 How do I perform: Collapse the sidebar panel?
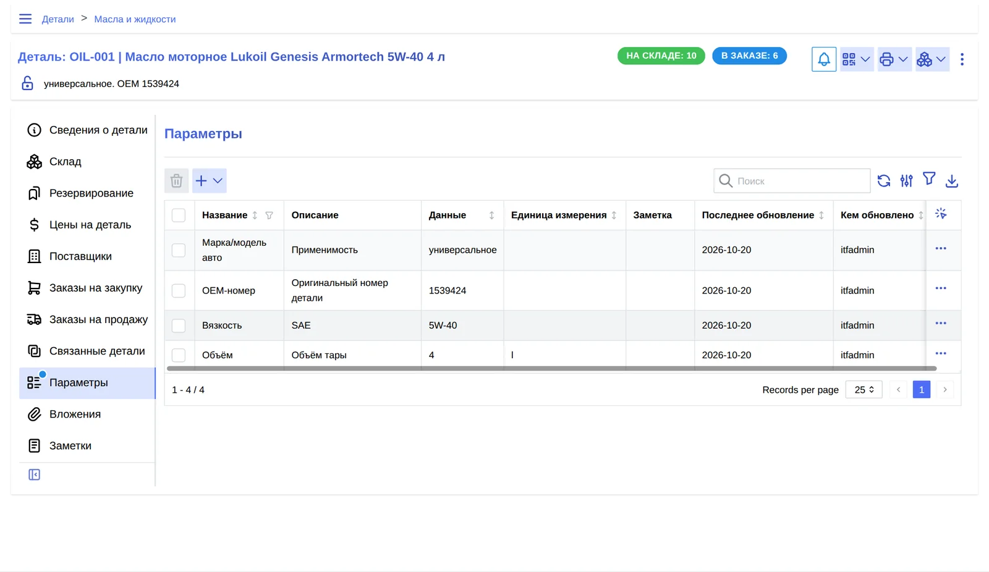[x=34, y=474]
